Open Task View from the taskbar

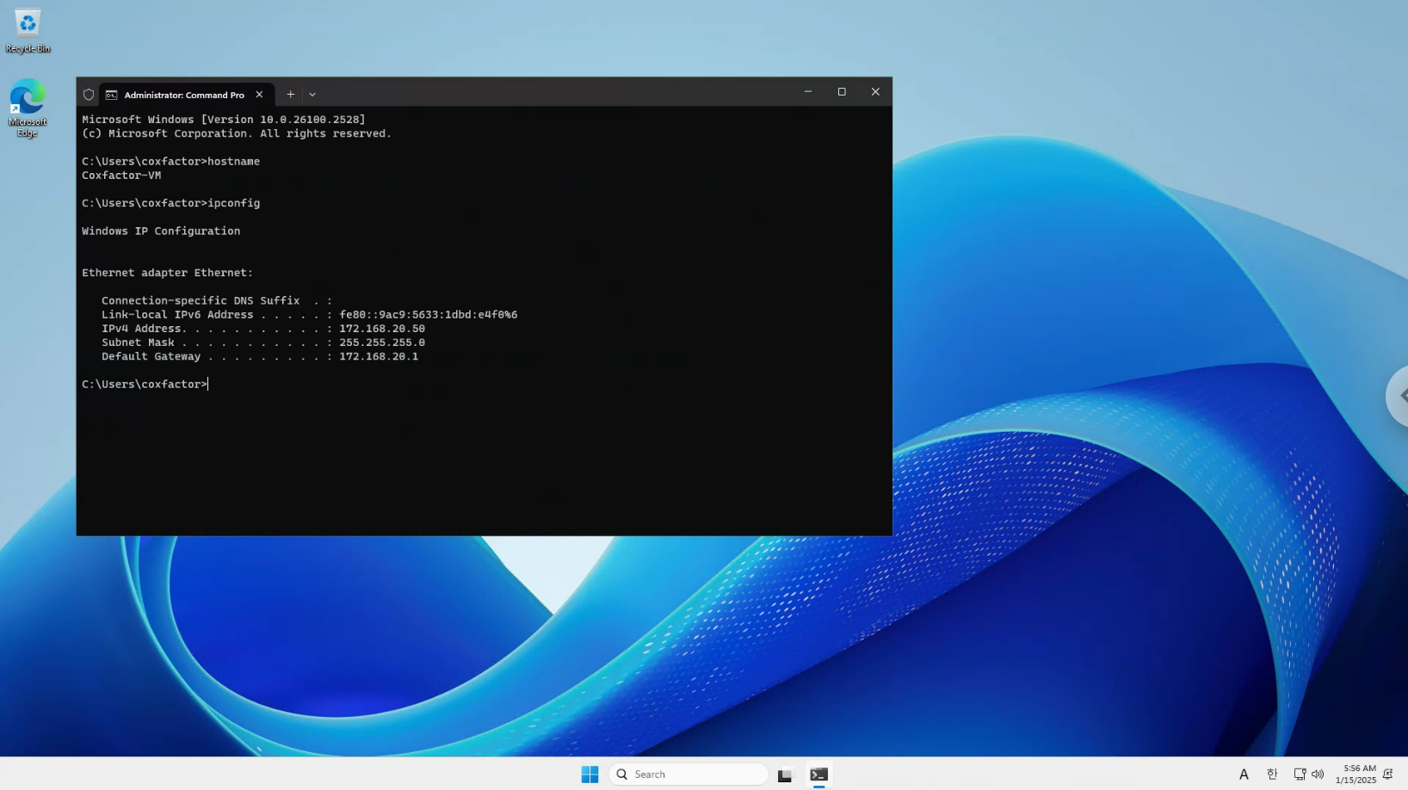click(x=785, y=775)
